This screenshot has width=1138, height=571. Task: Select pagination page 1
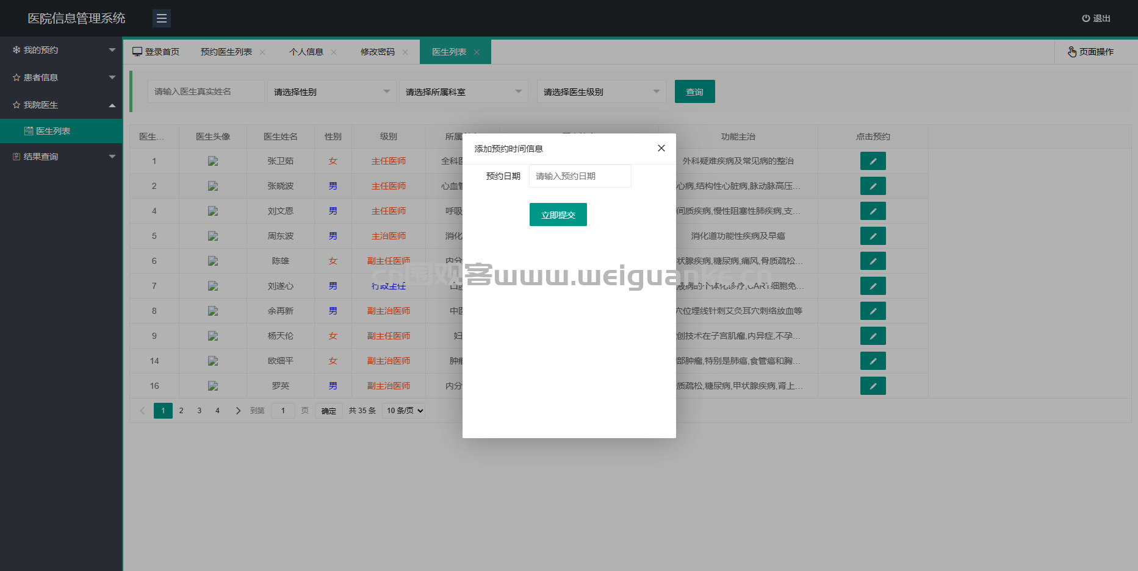(163, 411)
